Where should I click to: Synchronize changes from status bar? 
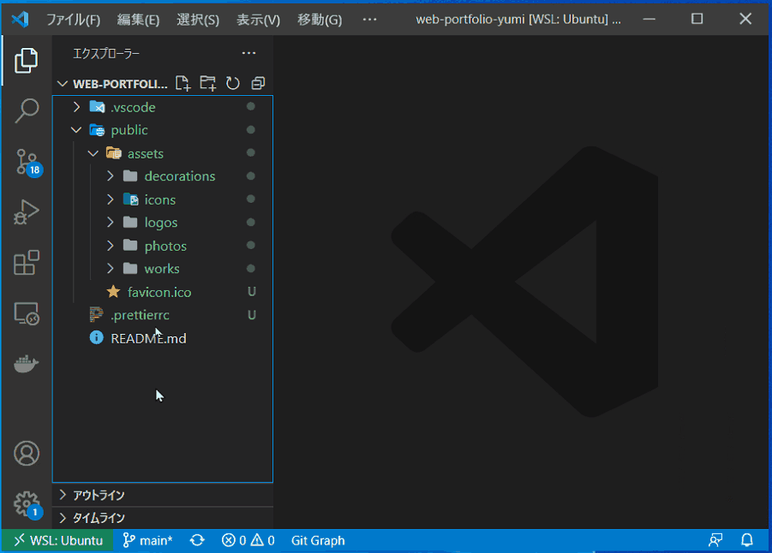197,541
